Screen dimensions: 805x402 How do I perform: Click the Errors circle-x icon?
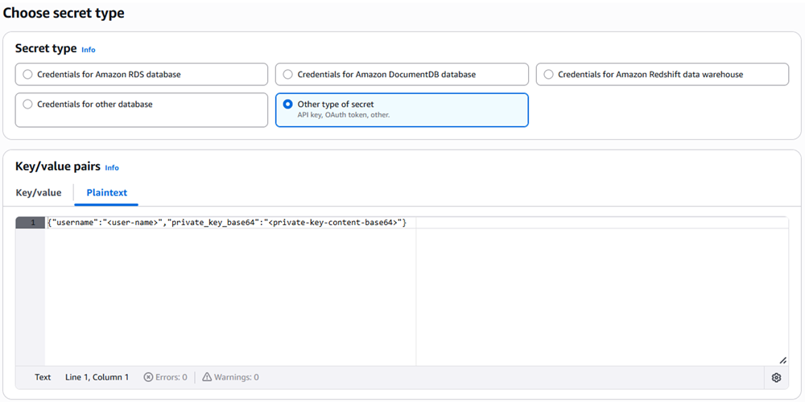[x=148, y=377]
